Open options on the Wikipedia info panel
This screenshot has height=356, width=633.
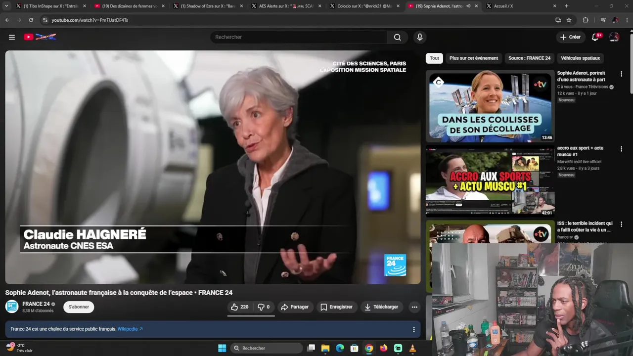pos(414,329)
